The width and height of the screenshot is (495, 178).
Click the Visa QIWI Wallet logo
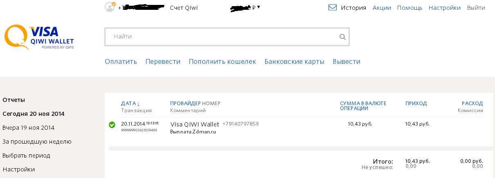coord(39,37)
